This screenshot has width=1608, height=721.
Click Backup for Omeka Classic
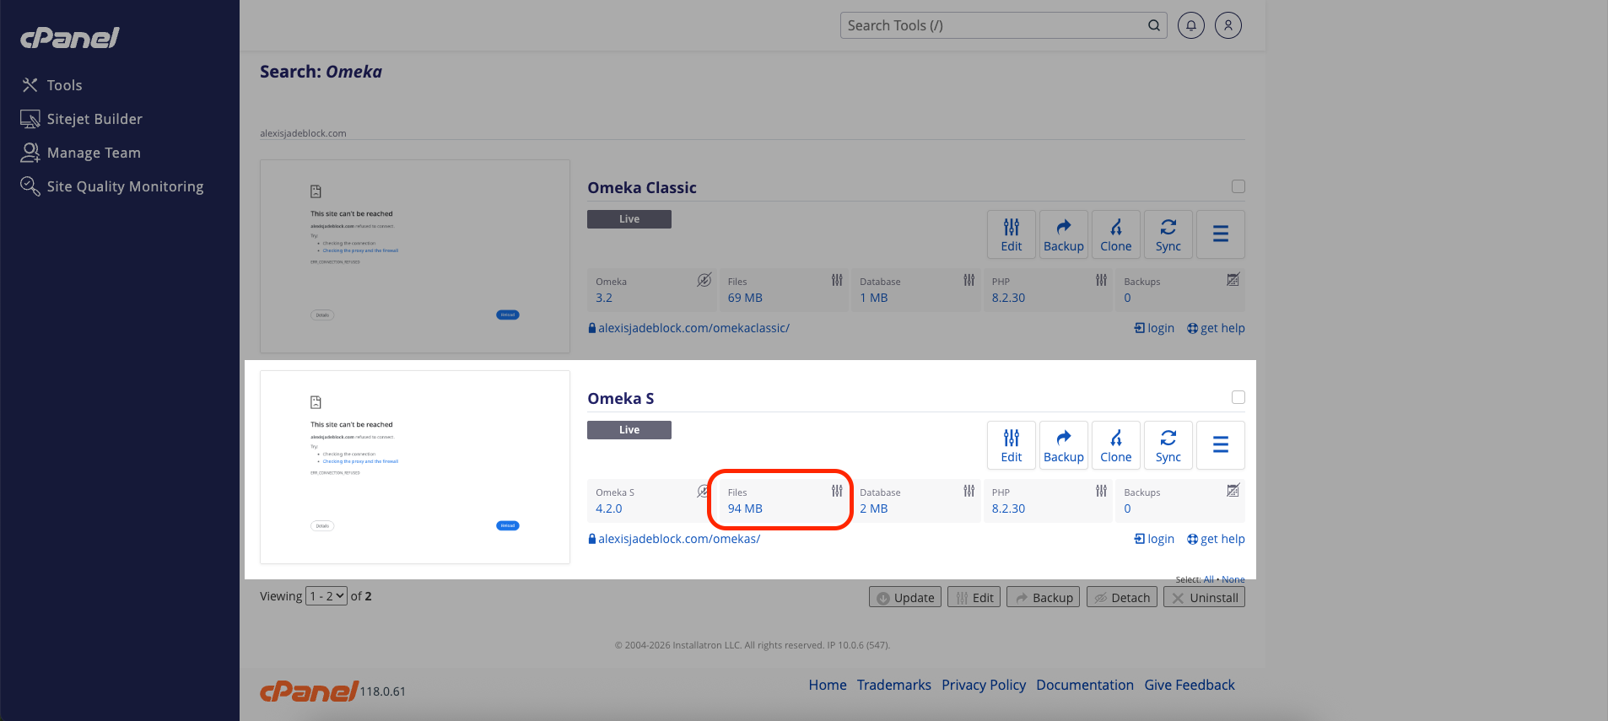[x=1064, y=234]
